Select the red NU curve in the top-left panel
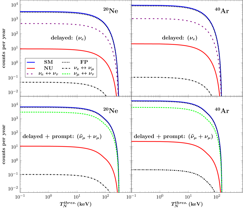This screenshot has height=209, width=243. coord(59,49)
